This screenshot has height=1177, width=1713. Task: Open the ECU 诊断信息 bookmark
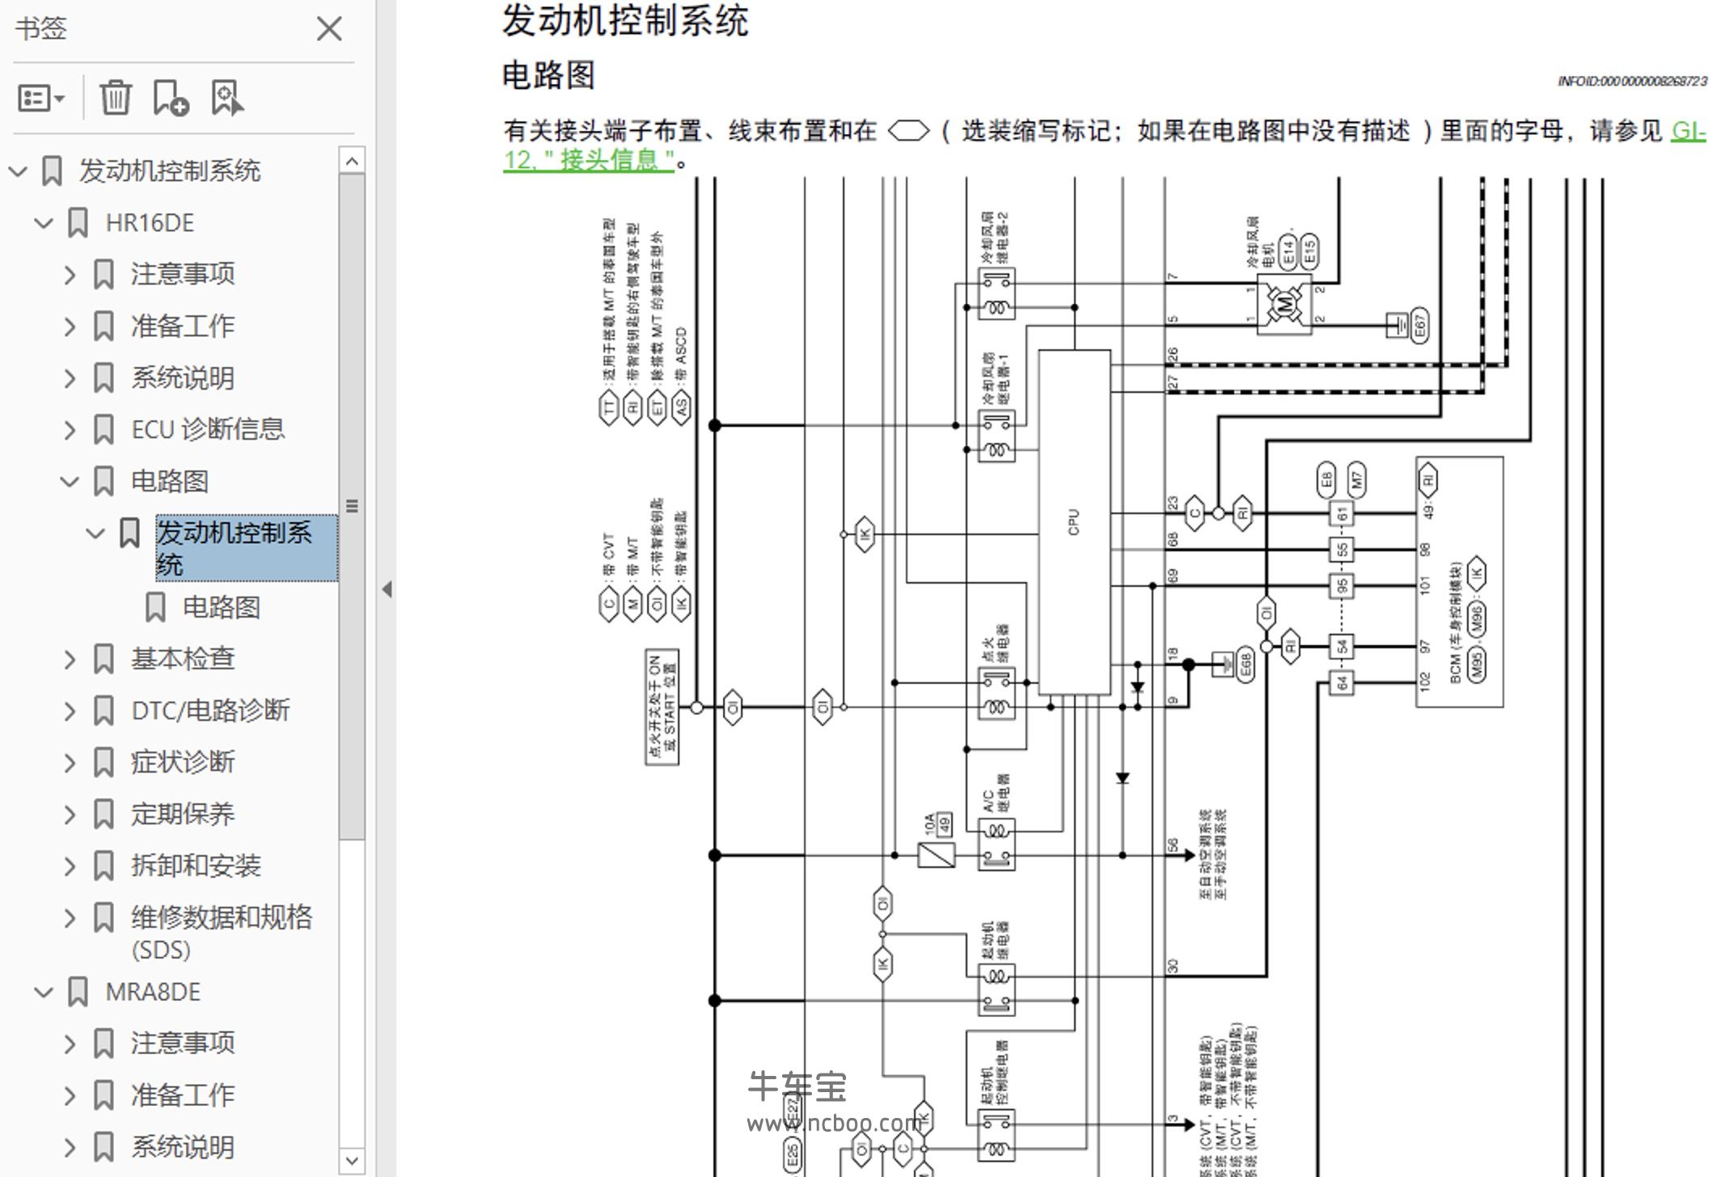coord(208,429)
